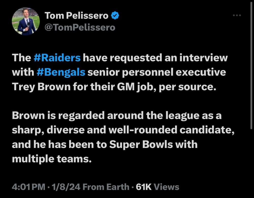
Task: Click the closing words "multiple teams."
Action: [51, 159]
